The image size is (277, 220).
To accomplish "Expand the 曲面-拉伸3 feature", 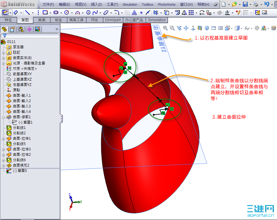I will (x=3, y=150).
